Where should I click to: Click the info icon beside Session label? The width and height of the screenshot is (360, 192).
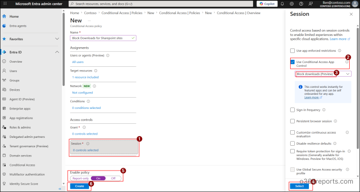point(88,144)
